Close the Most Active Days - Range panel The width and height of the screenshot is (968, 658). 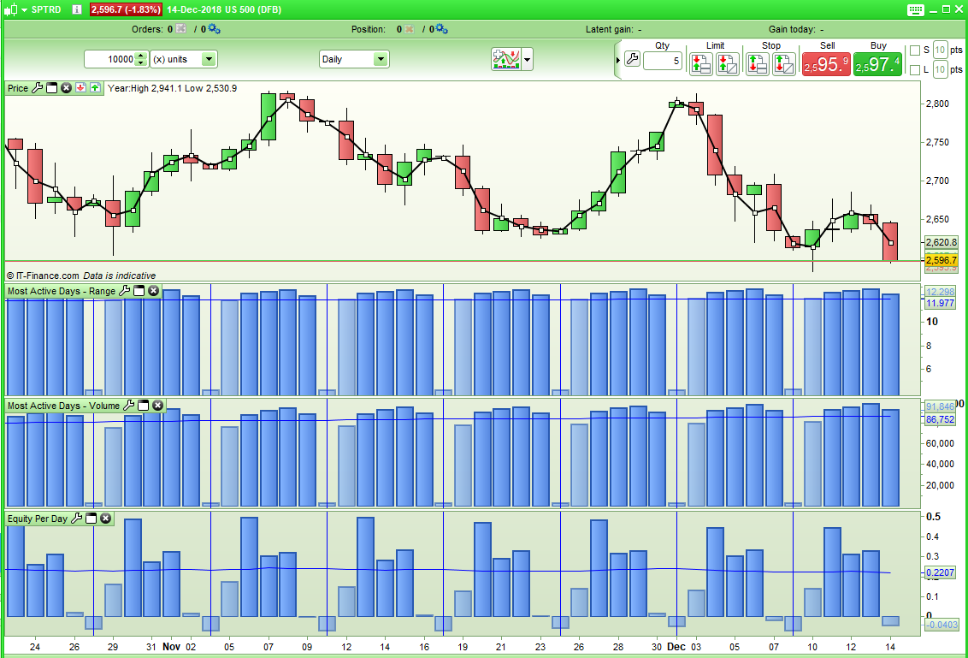(x=154, y=290)
